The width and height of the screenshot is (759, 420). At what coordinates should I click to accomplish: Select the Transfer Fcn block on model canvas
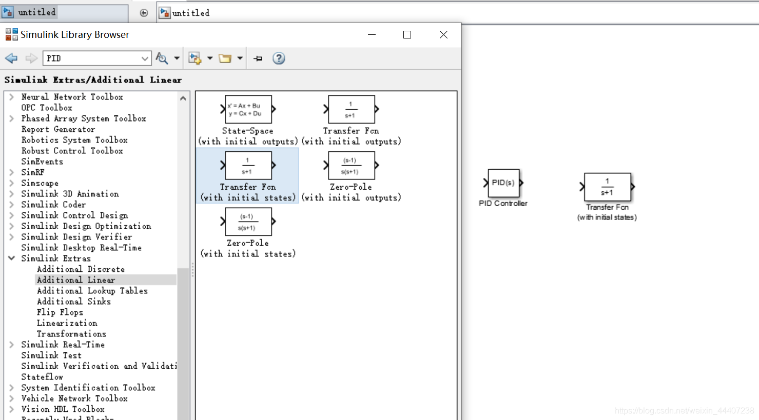click(x=607, y=187)
